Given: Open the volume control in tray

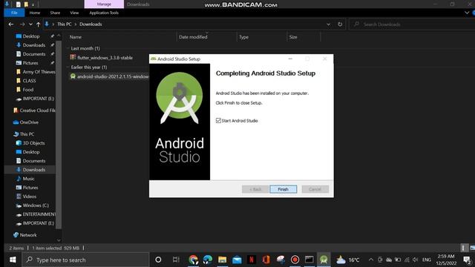Looking at the screenshot, I should tap(416, 260).
